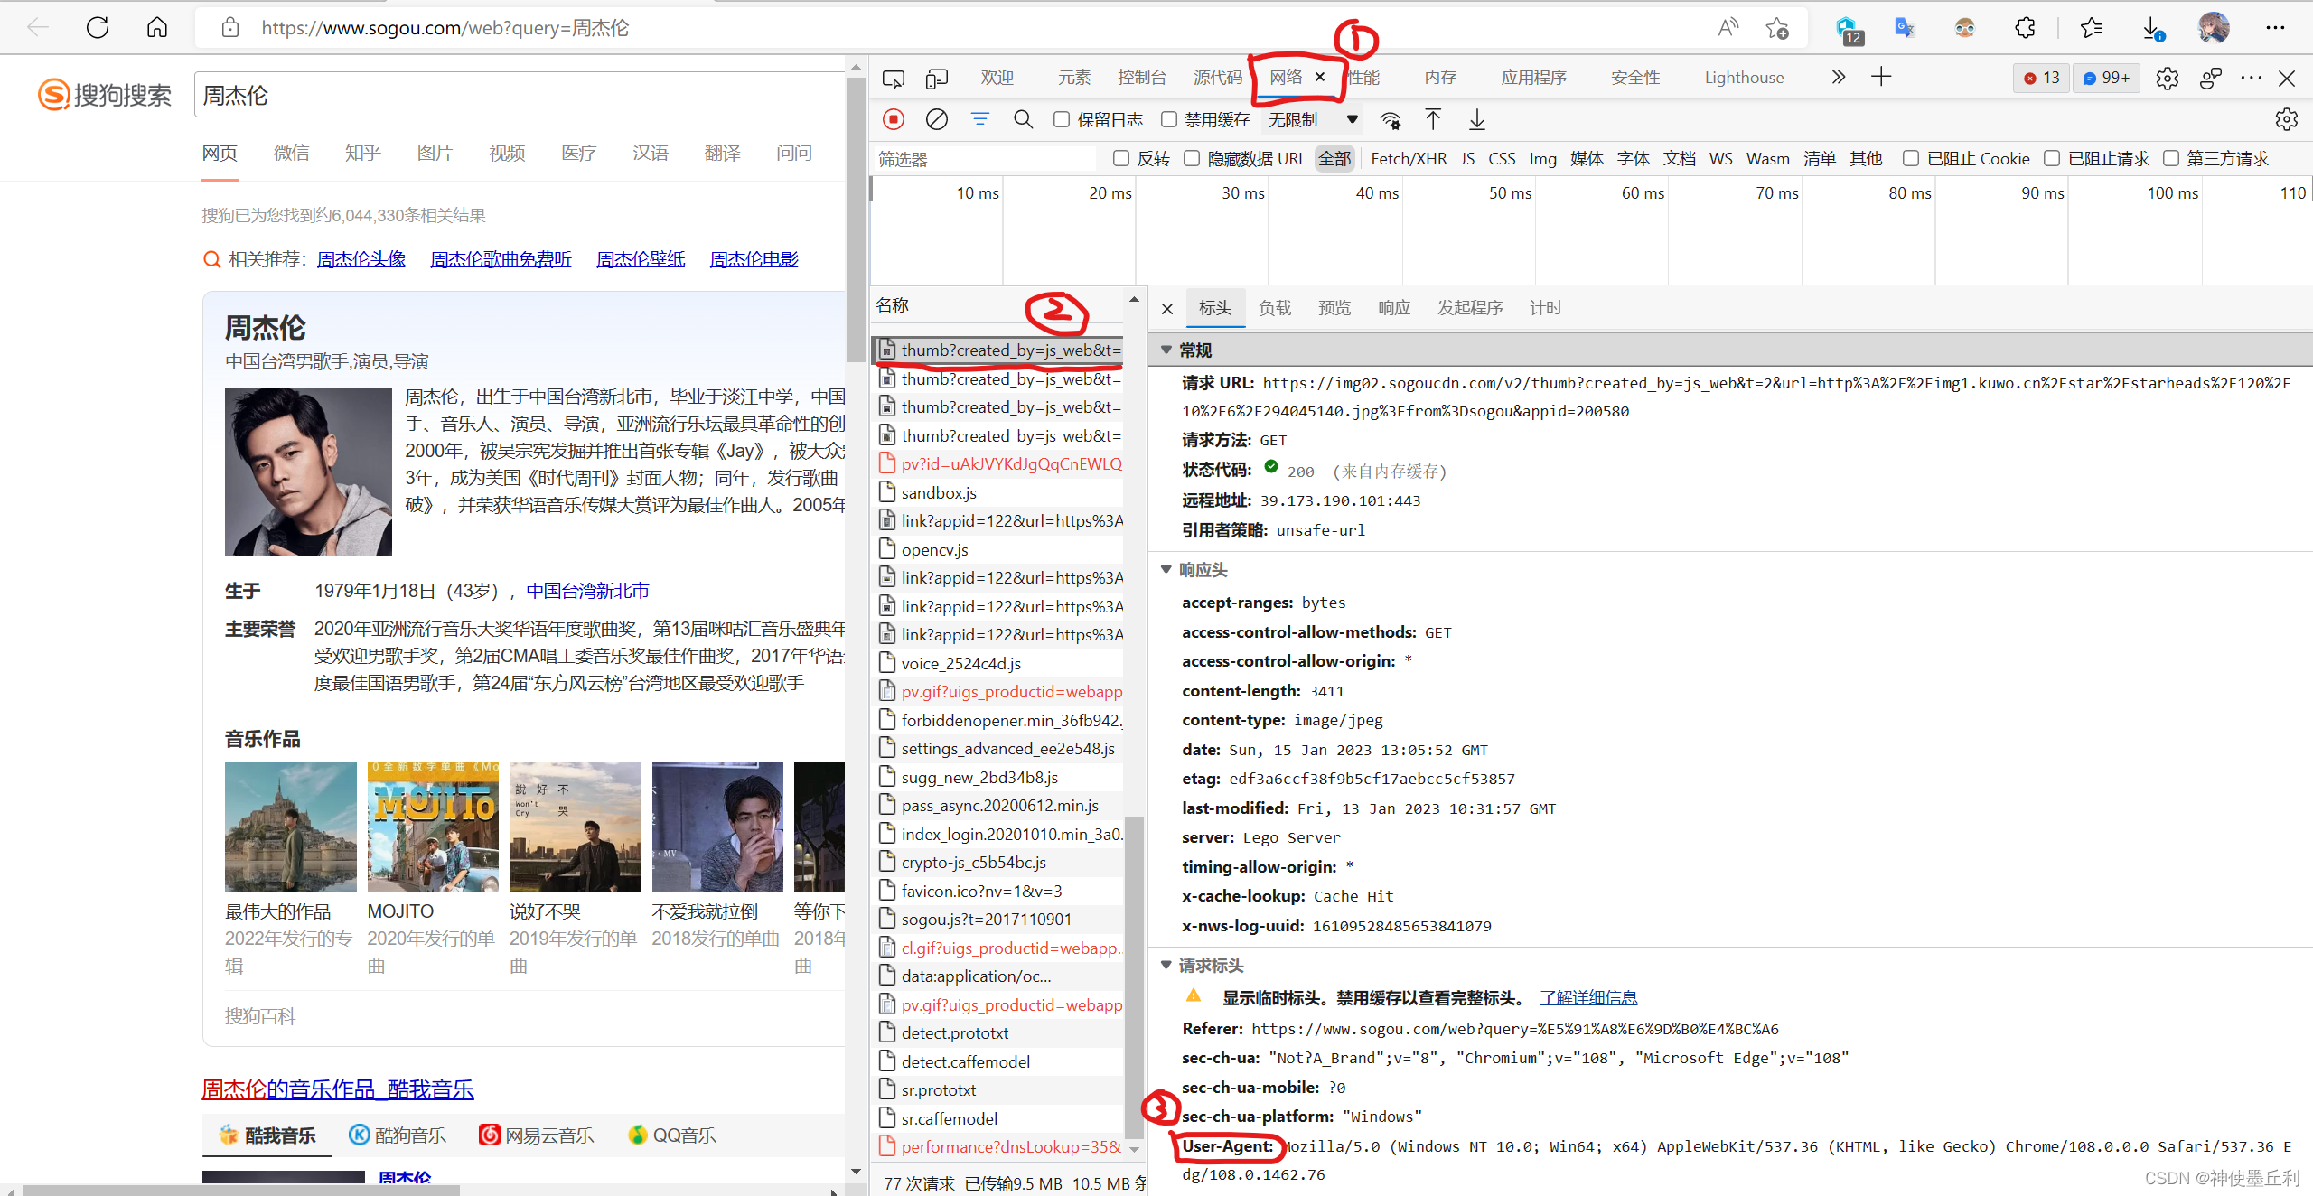The image size is (2313, 1196).
Task: Click the 周杰伦头像 related link
Action: [361, 259]
